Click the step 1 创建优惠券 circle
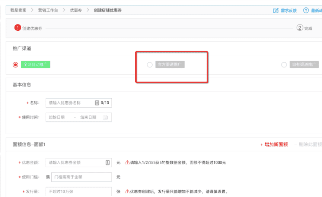Image resolution: width=322 pixels, height=197 pixels. pos(17,28)
